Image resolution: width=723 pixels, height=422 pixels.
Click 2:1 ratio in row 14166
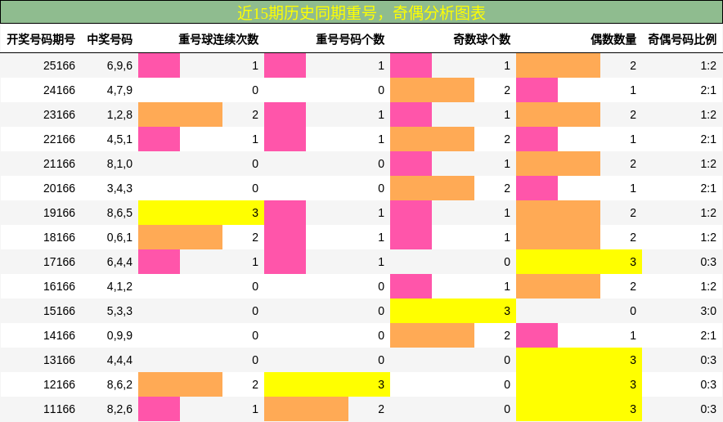click(708, 335)
